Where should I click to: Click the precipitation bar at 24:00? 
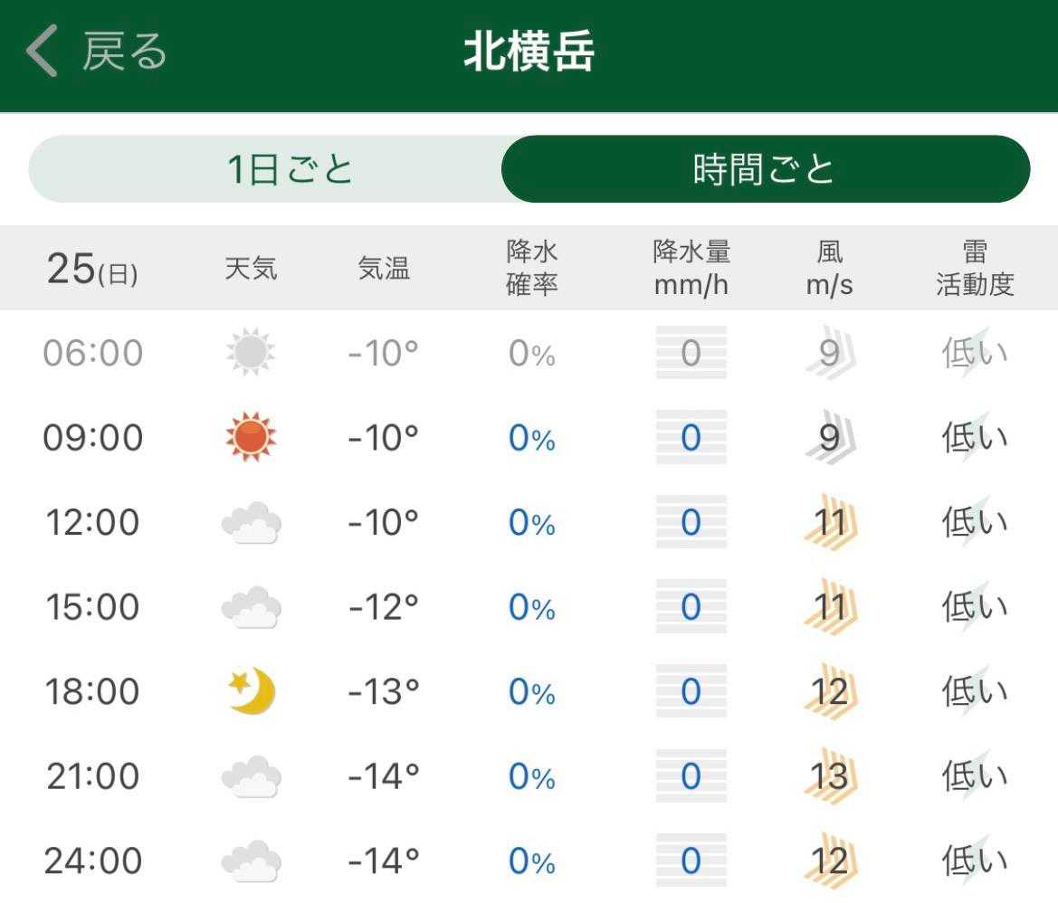pyautogui.click(x=691, y=860)
